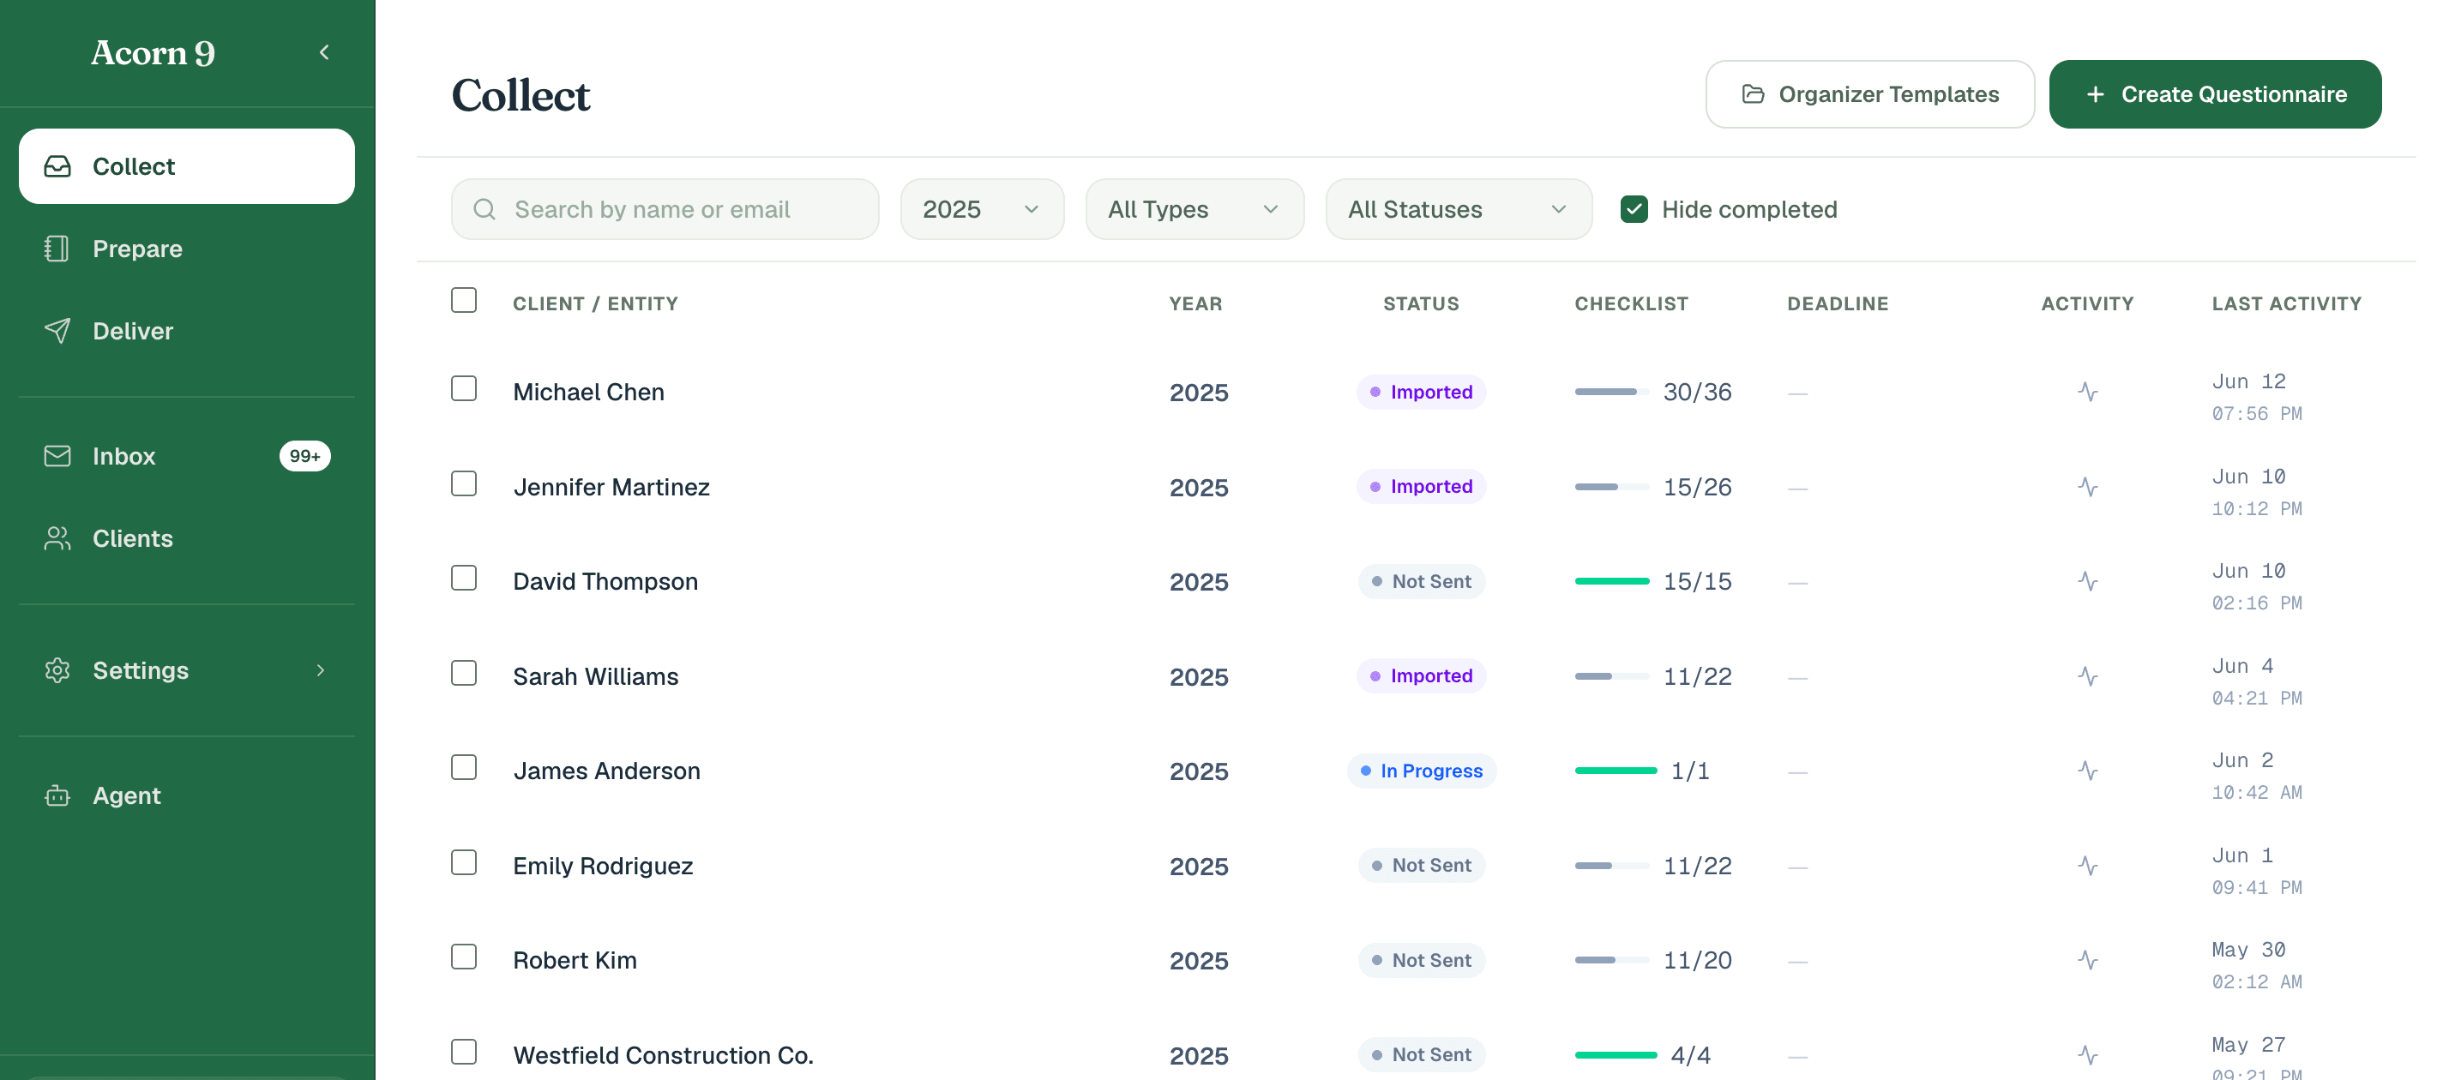The width and height of the screenshot is (2455, 1080).
Task: Click Michael Chen's 30/36 checklist progress bar
Action: point(1611,392)
